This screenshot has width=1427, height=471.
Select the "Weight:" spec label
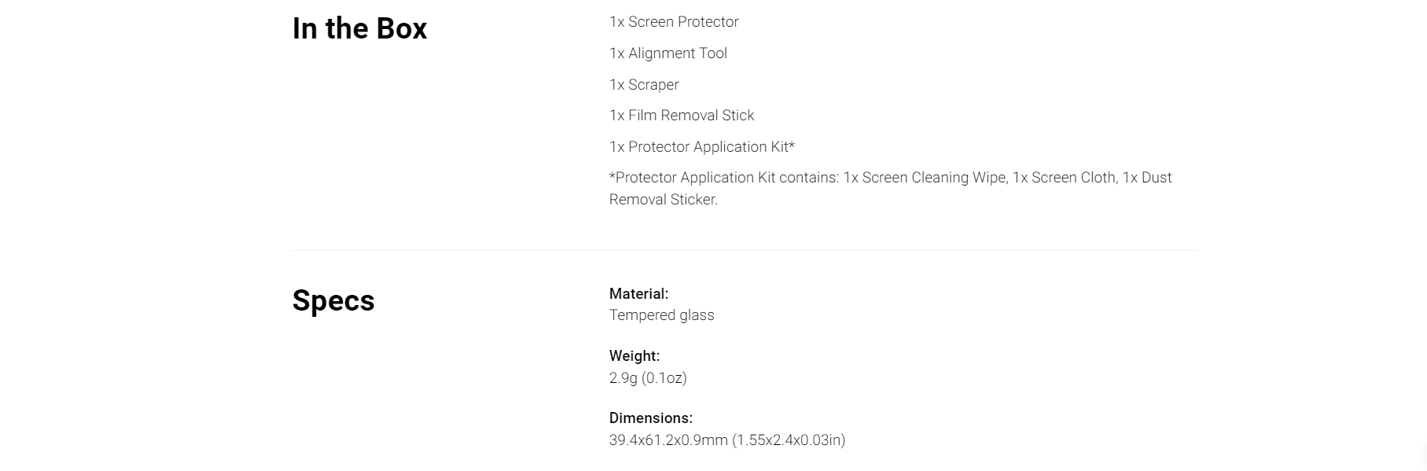click(x=634, y=356)
